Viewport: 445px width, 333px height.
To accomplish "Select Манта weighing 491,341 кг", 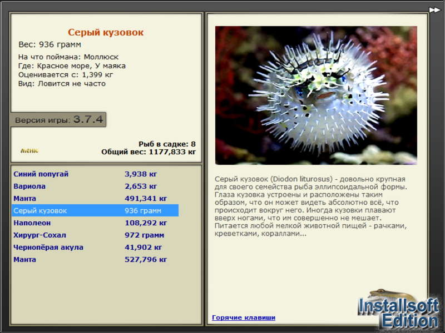I will point(95,198).
